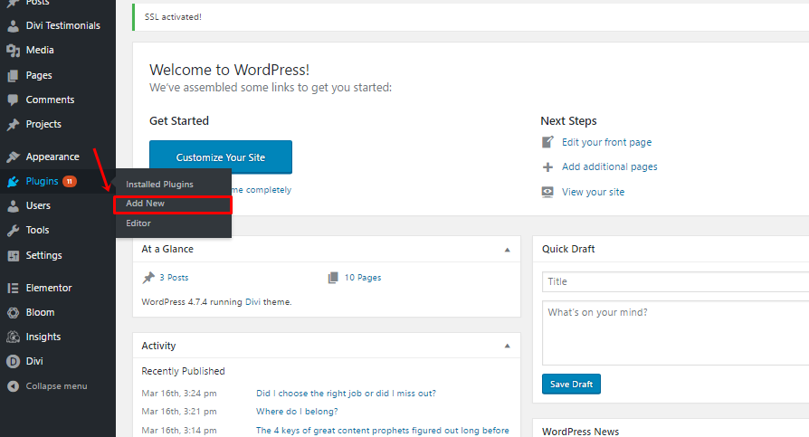This screenshot has height=437, width=809.
Task: Click the Elementor sidebar icon
Action: click(13, 288)
